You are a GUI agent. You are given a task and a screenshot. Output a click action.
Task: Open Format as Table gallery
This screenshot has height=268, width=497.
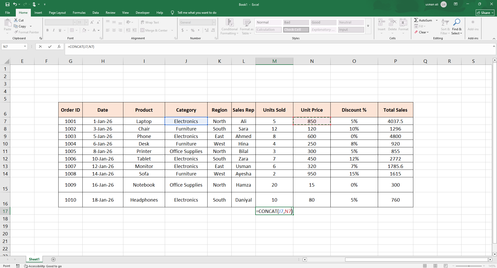click(x=246, y=27)
